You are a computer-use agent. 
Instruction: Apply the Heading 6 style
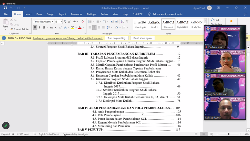140,24
